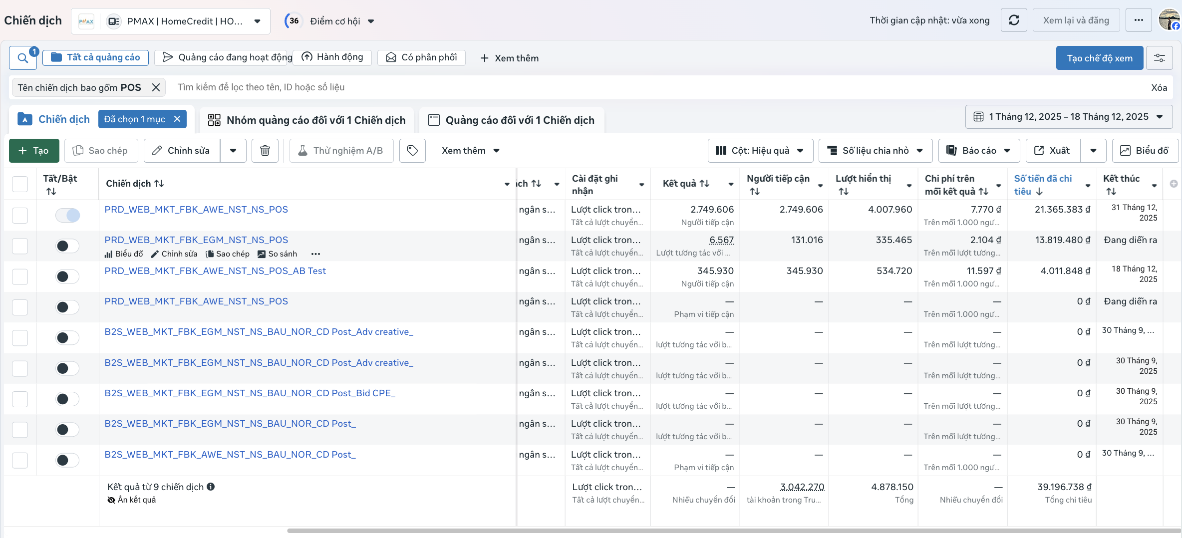Switch to Nhóm quảng cáo tab
The width and height of the screenshot is (1182, 538).
click(306, 120)
